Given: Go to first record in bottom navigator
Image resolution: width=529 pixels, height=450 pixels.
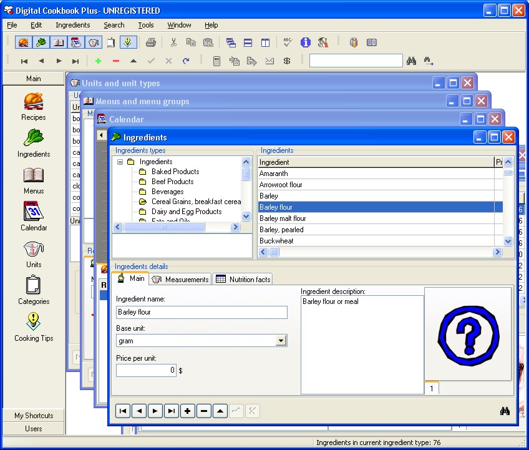Looking at the screenshot, I should tap(123, 411).
